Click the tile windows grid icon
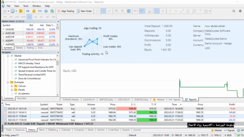244x137 pixels. [x=129, y=11]
